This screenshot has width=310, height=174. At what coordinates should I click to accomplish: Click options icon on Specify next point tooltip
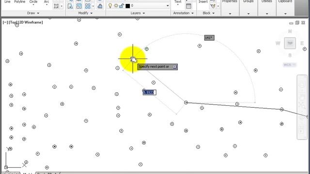[x=174, y=67]
